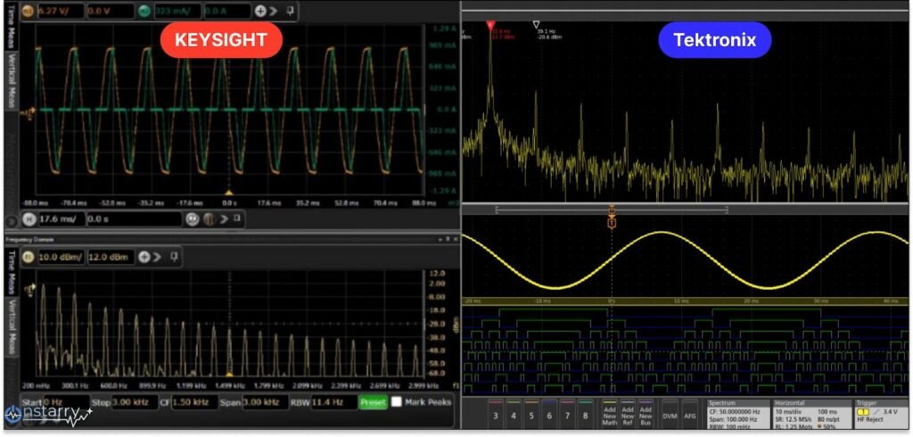Select the Stop 3.00 kHz field
The height and width of the screenshot is (437, 913).
click(x=134, y=402)
